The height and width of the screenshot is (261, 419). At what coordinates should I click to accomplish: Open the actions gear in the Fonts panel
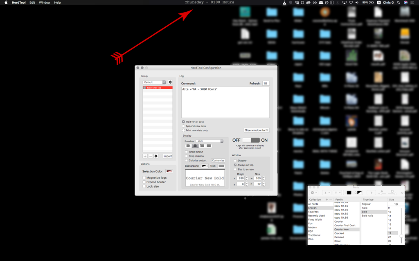pyautogui.click(x=313, y=192)
